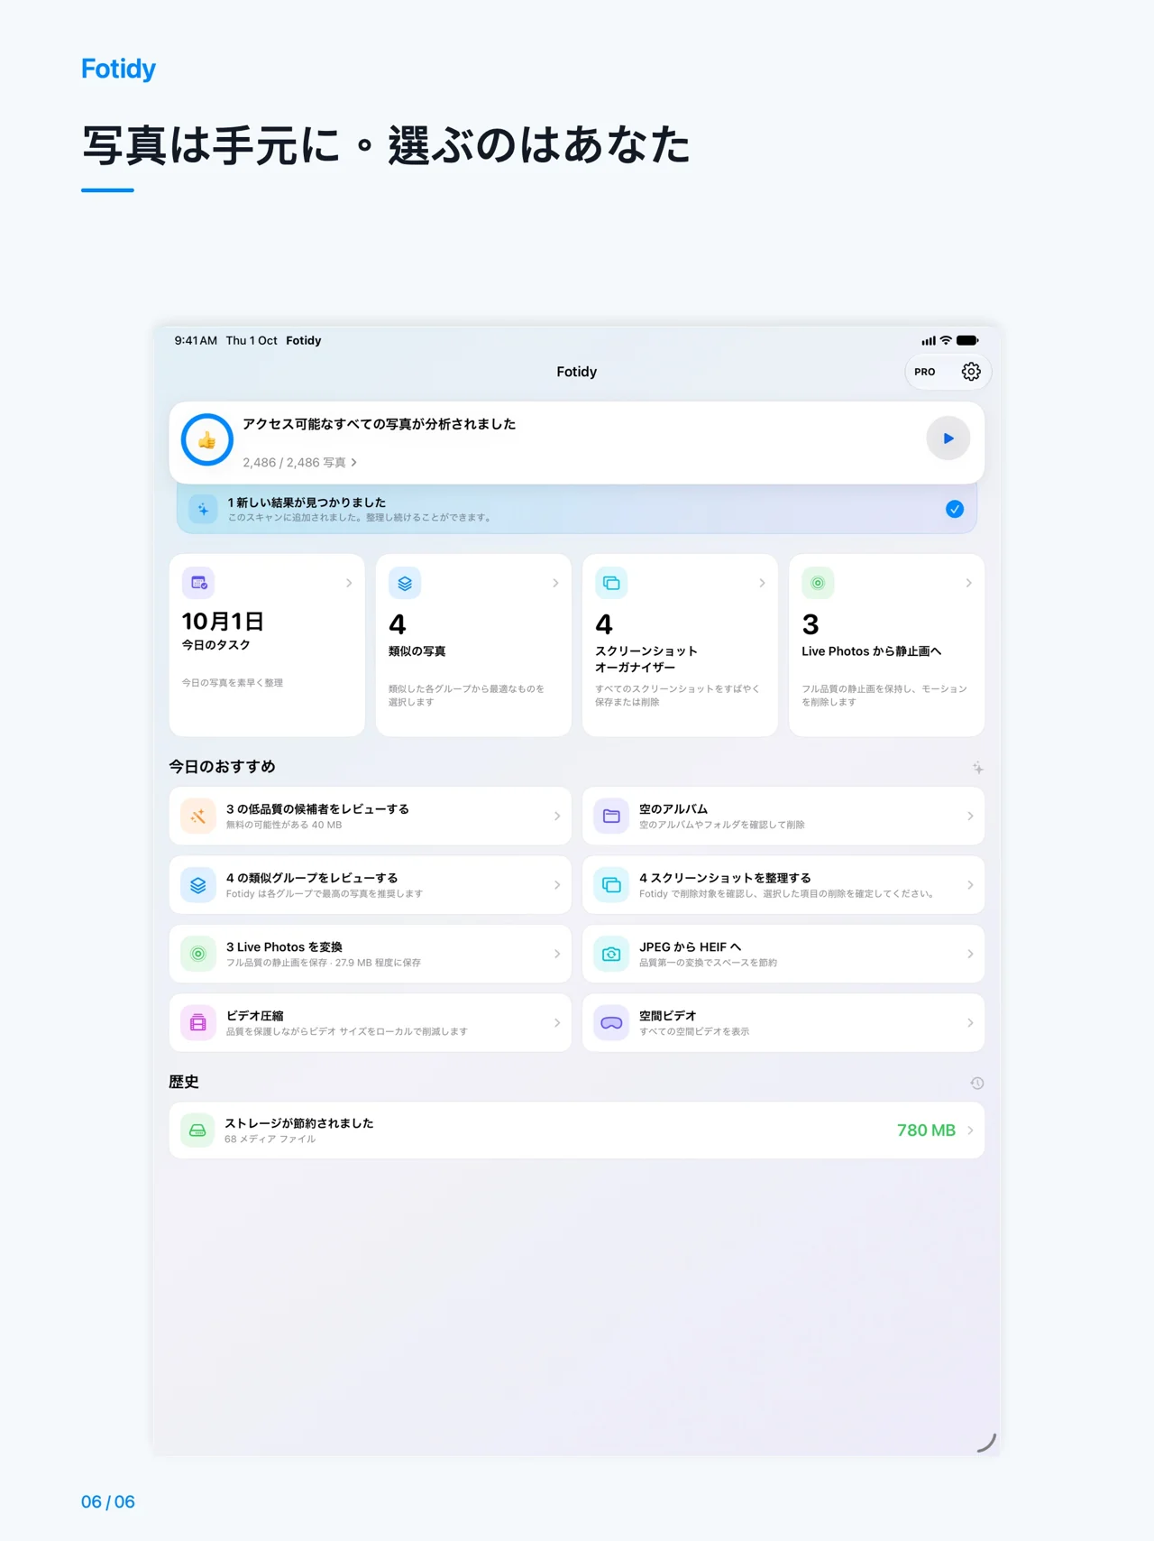Click the Wi-Fi icon in status bar
The height and width of the screenshot is (1541, 1154).
(946, 340)
